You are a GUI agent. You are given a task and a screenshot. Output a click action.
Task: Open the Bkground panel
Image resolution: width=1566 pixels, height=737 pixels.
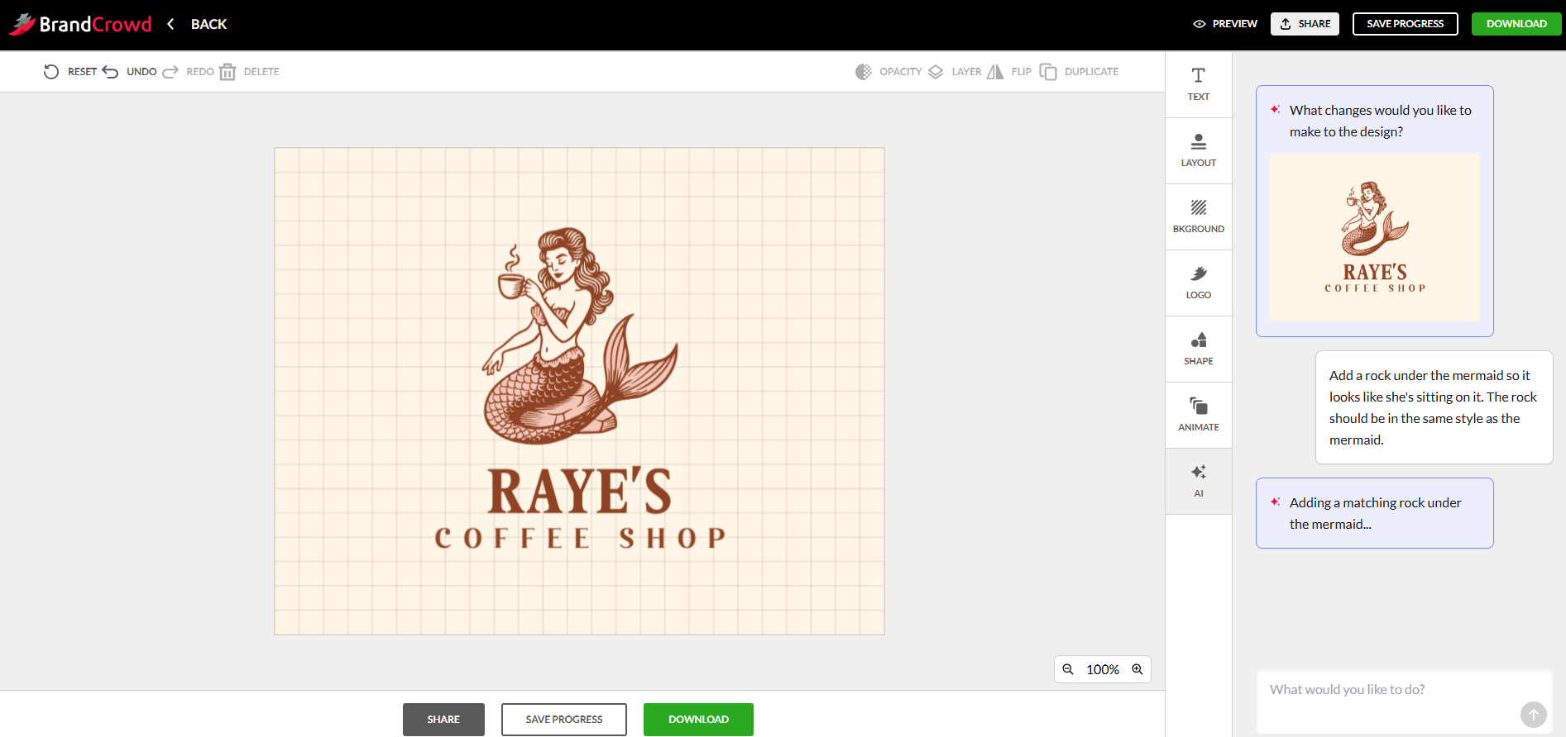pos(1198,216)
